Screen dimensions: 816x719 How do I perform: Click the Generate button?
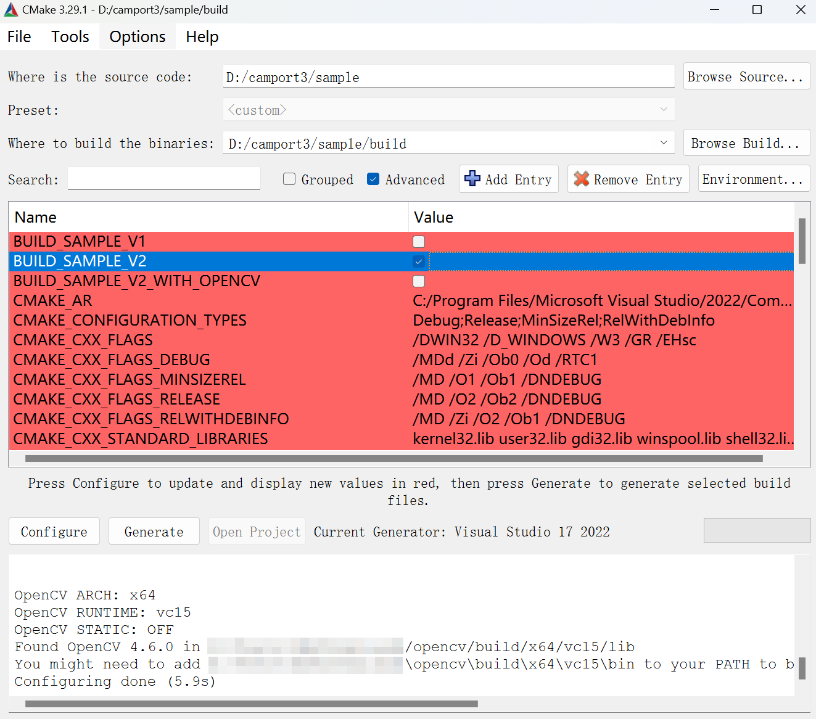(x=154, y=532)
